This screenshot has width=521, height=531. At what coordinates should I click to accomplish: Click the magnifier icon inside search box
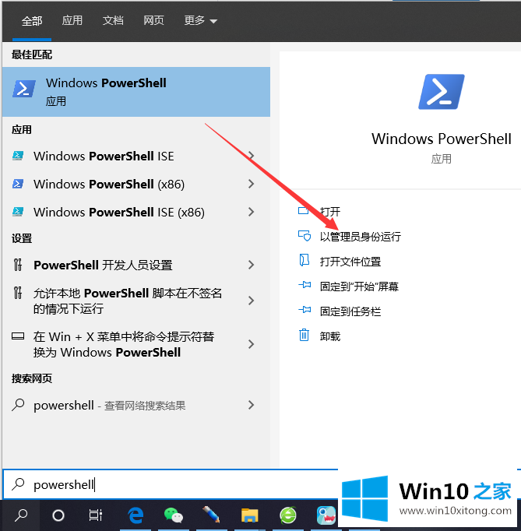click(18, 484)
